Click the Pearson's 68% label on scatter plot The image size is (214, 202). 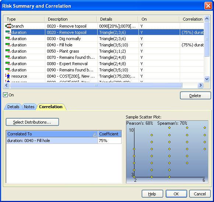pos(140,123)
